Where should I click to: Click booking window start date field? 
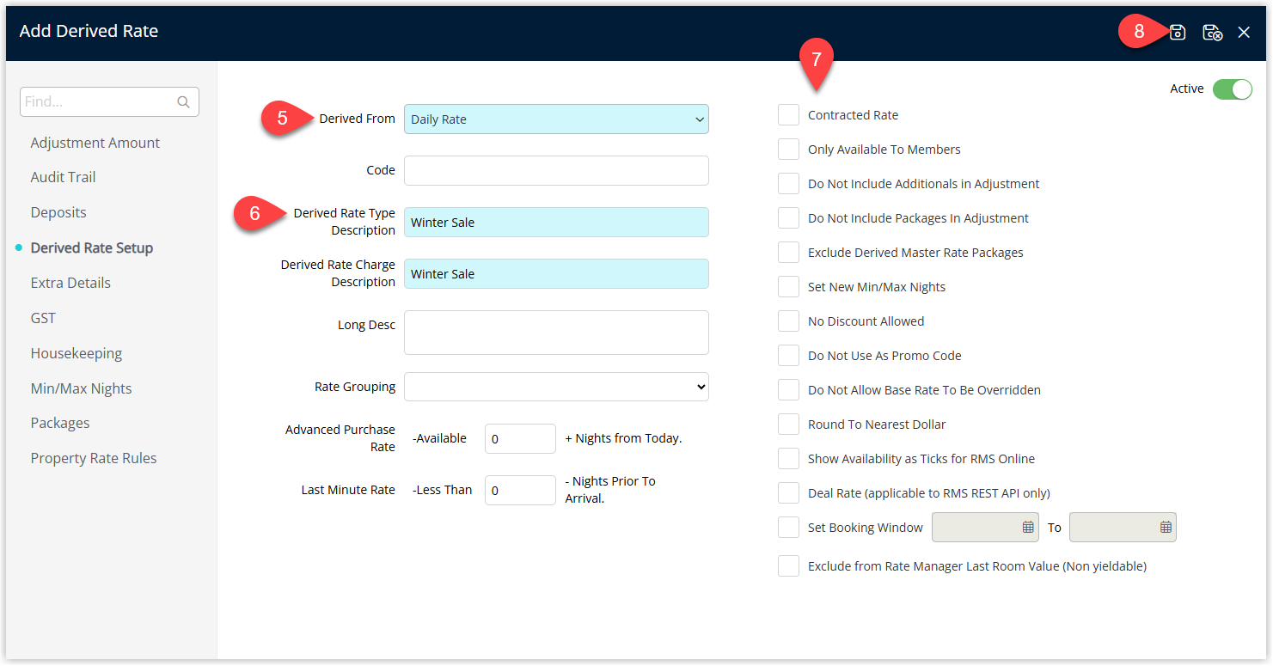(985, 528)
